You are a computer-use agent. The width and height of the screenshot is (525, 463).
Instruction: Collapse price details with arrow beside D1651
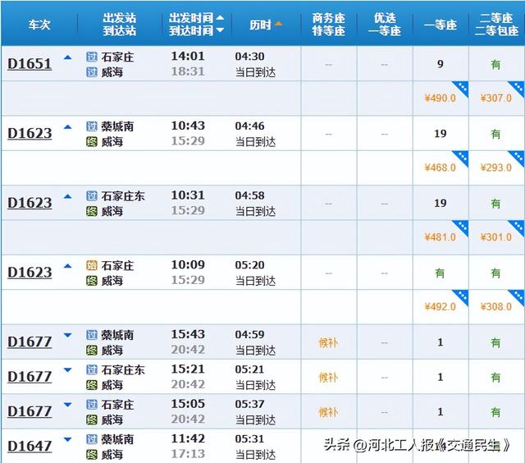click(x=67, y=57)
